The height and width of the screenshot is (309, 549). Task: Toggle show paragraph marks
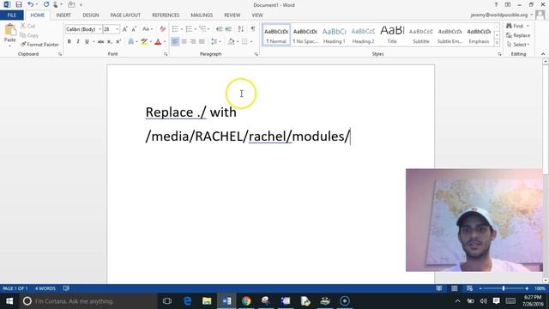[x=253, y=29]
